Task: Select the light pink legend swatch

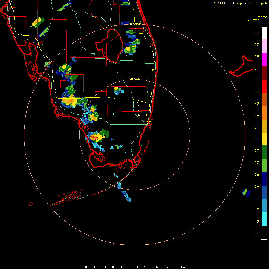Action: pyautogui.click(x=264, y=46)
